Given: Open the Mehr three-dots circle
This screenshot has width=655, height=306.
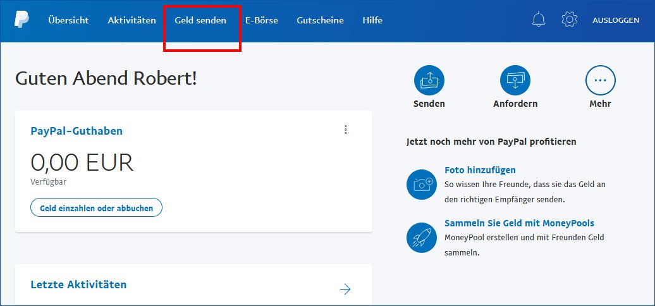Looking at the screenshot, I should tap(600, 80).
